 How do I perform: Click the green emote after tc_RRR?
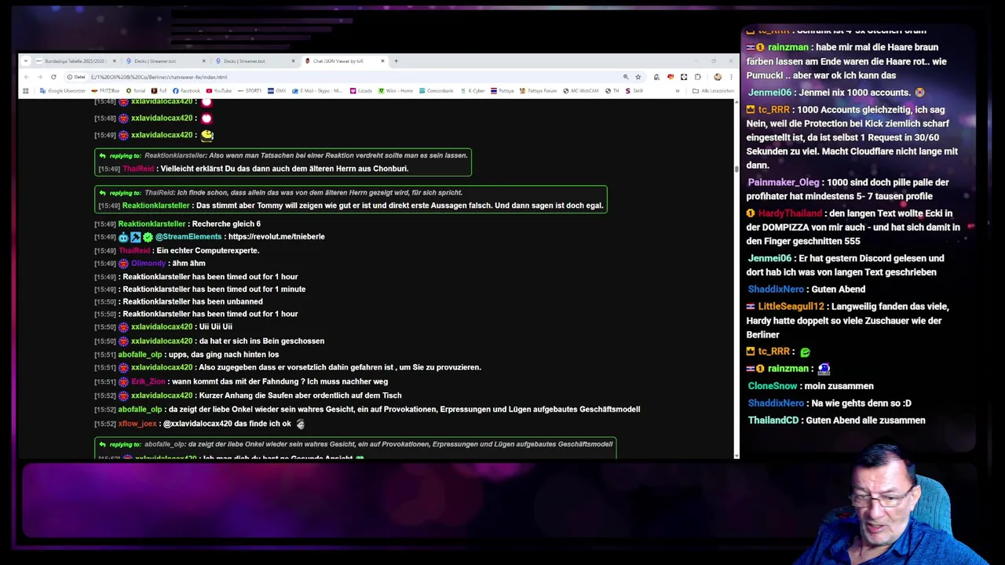(x=805, y=352)
